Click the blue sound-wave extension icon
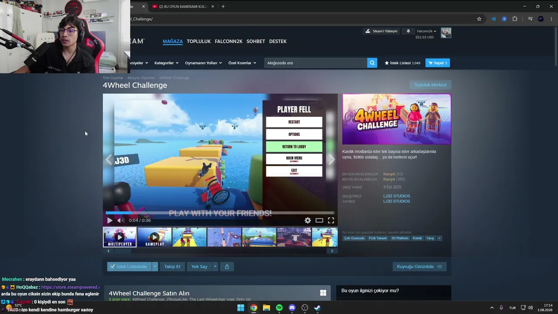Screen dimensions: 558x314 click(493, 19)
